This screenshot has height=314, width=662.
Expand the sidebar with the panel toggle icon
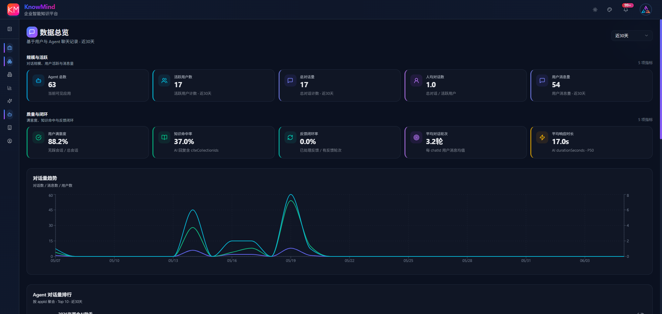[x=10, y=29]
